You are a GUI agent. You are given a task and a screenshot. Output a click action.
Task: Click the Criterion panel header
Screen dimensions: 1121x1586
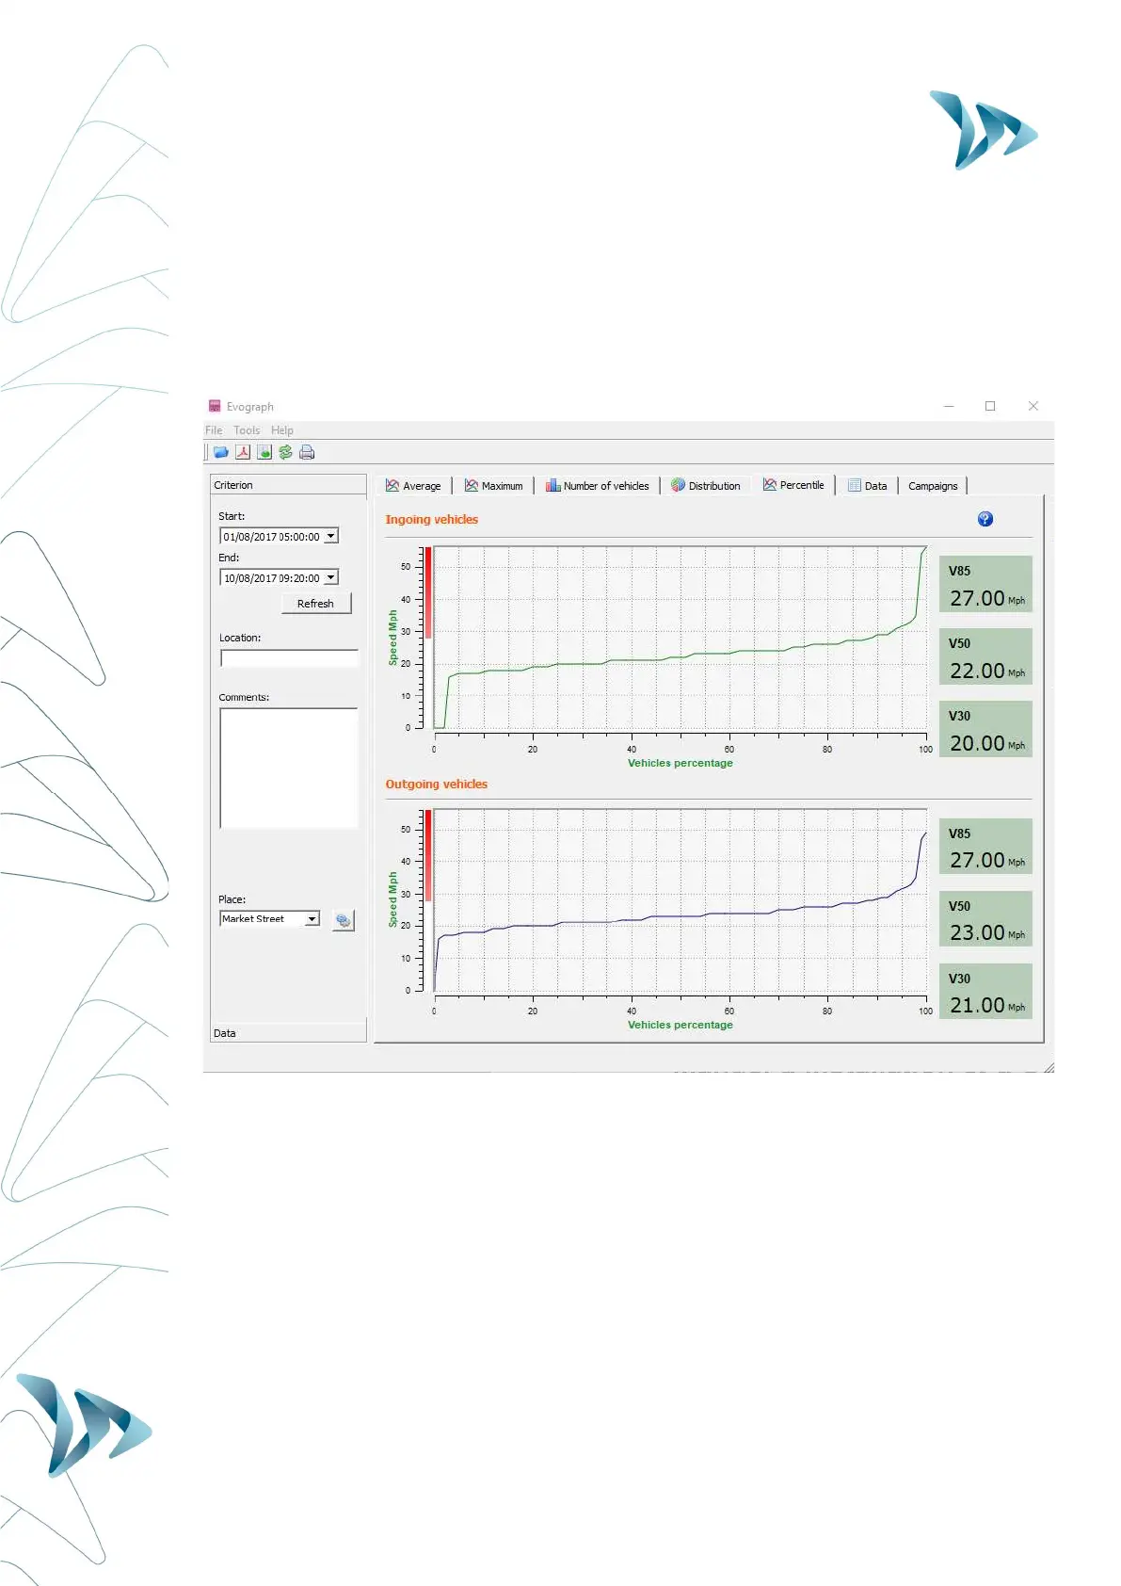288,485
